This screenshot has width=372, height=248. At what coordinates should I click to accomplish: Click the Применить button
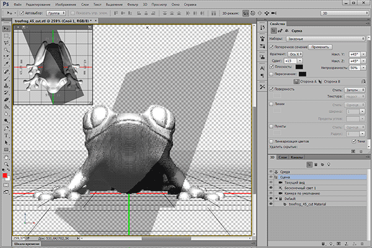click(321, 47)
